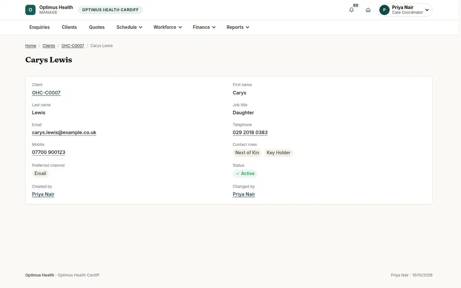
Task: Open the Workforce dropdown menu
Action: click(x=167, y=27)
